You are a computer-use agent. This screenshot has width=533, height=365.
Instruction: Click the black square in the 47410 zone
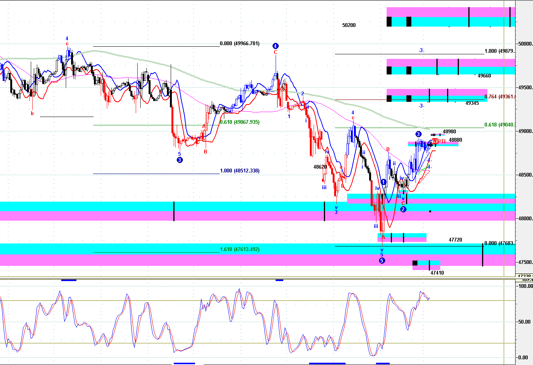coord(415,263)
